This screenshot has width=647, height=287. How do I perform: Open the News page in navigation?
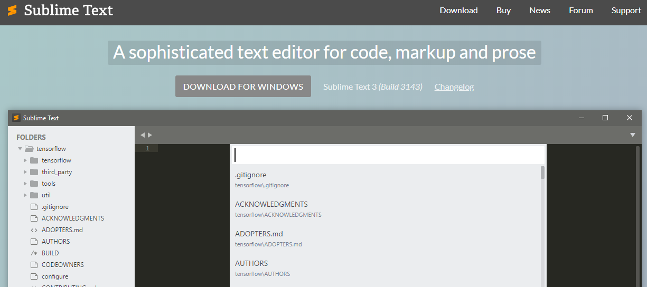(x=540, y=11)
